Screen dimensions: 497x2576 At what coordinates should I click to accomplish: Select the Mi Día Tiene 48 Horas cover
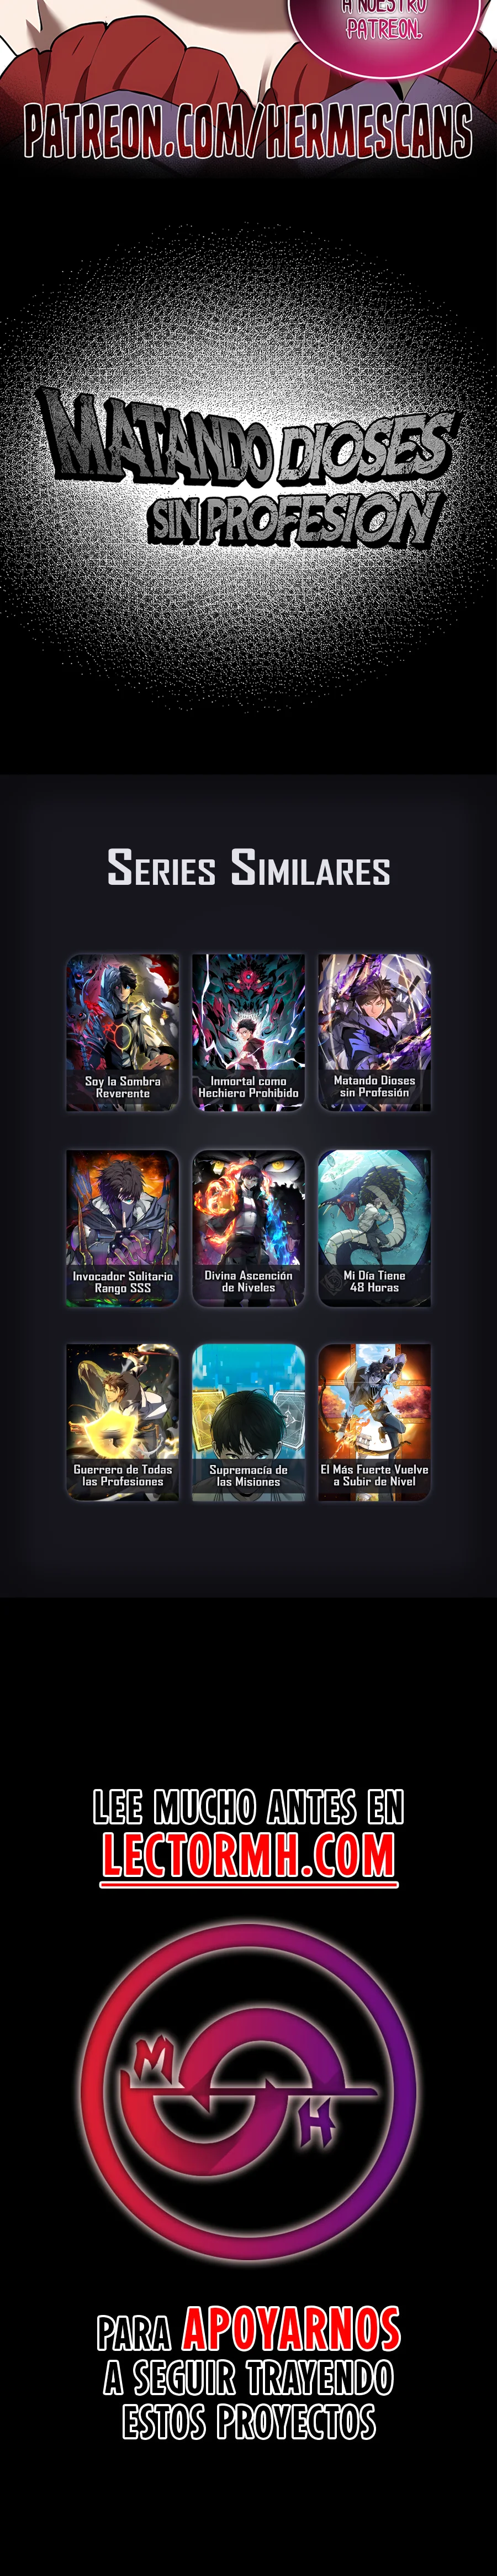click(x=374, y=1227)
